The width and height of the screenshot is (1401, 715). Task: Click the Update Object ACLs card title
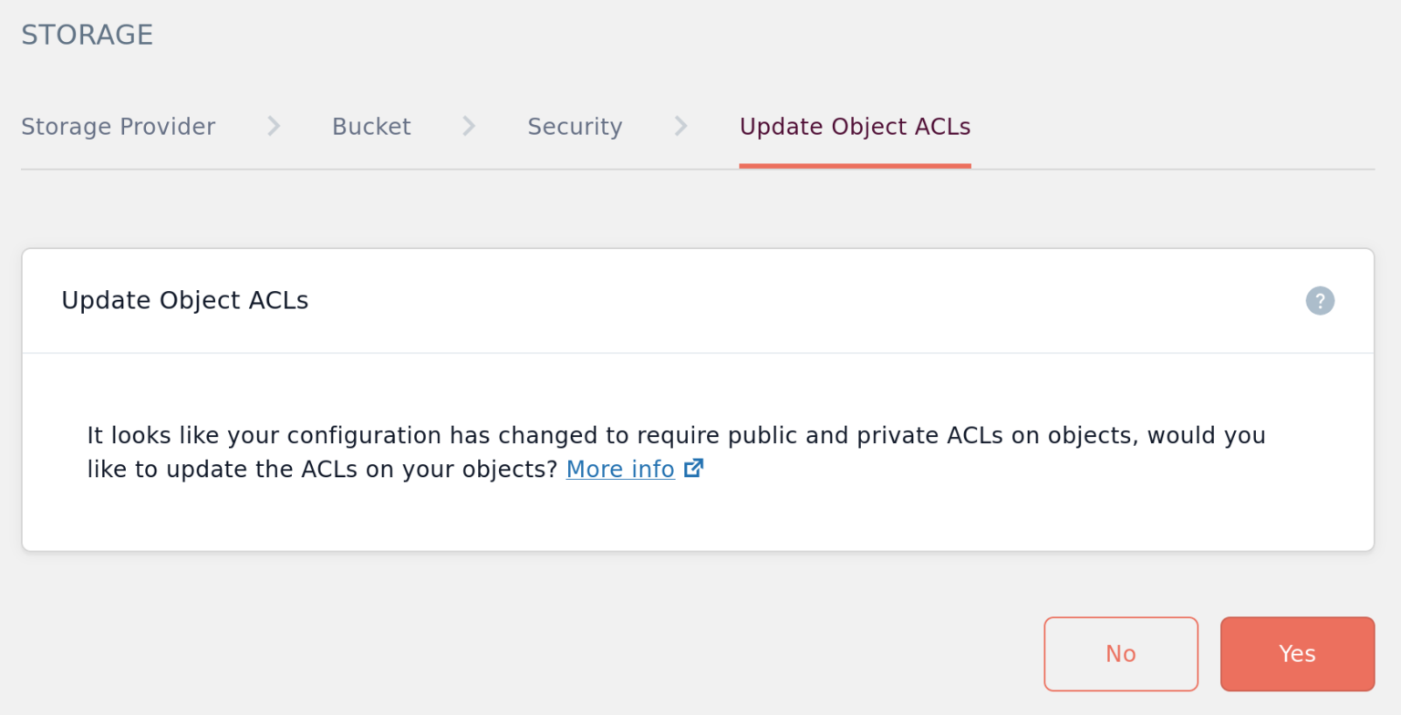point(184,300)
